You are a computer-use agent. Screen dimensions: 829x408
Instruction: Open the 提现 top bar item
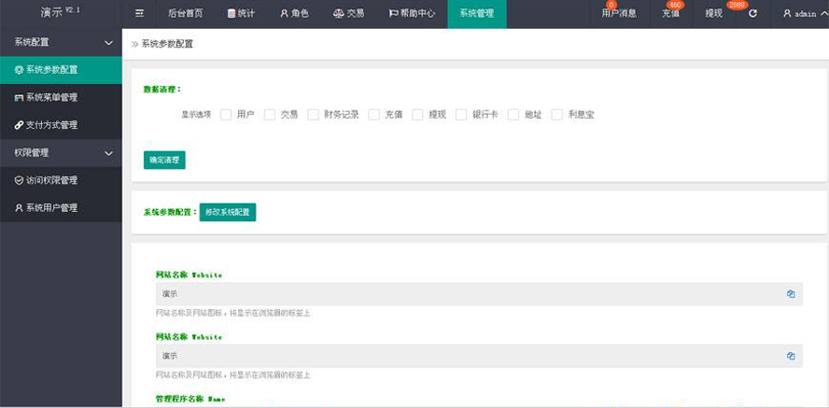click(714, 14)
